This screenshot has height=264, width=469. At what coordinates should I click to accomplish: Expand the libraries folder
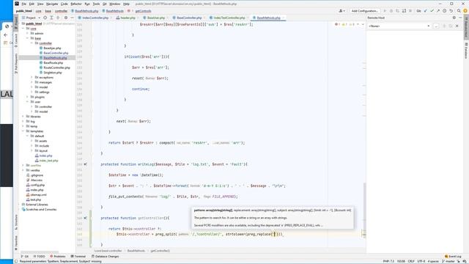click(x=23, y=117)
